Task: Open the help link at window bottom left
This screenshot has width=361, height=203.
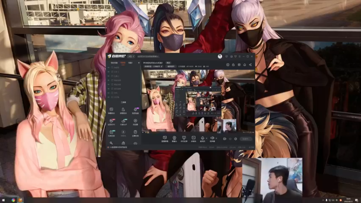Action: tap(118, 148)
